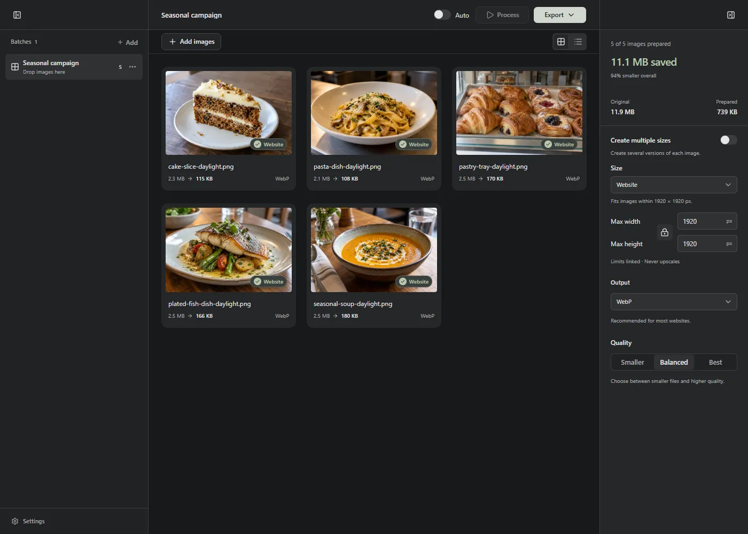The height and width of the screenshot is (534, 748).
Task: Open the Output format dropdown showing WebP
Action: (674, 302)
